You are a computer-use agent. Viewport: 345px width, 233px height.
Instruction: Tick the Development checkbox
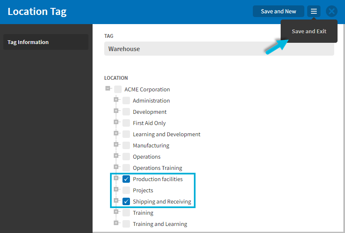tap(126, 112)
